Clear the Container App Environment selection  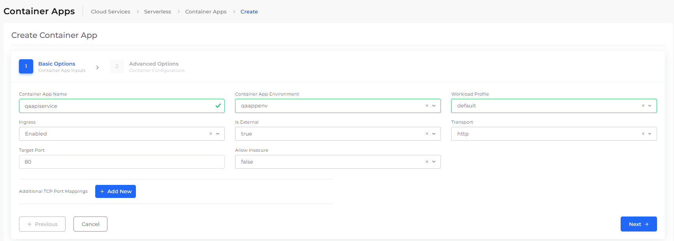tap(427, 106)
